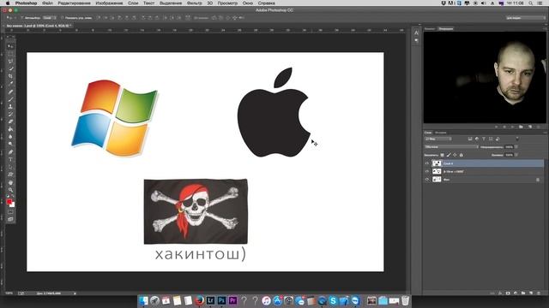549x308 pixels.
Task: Select the Brush tool
Action: point(10,99)
